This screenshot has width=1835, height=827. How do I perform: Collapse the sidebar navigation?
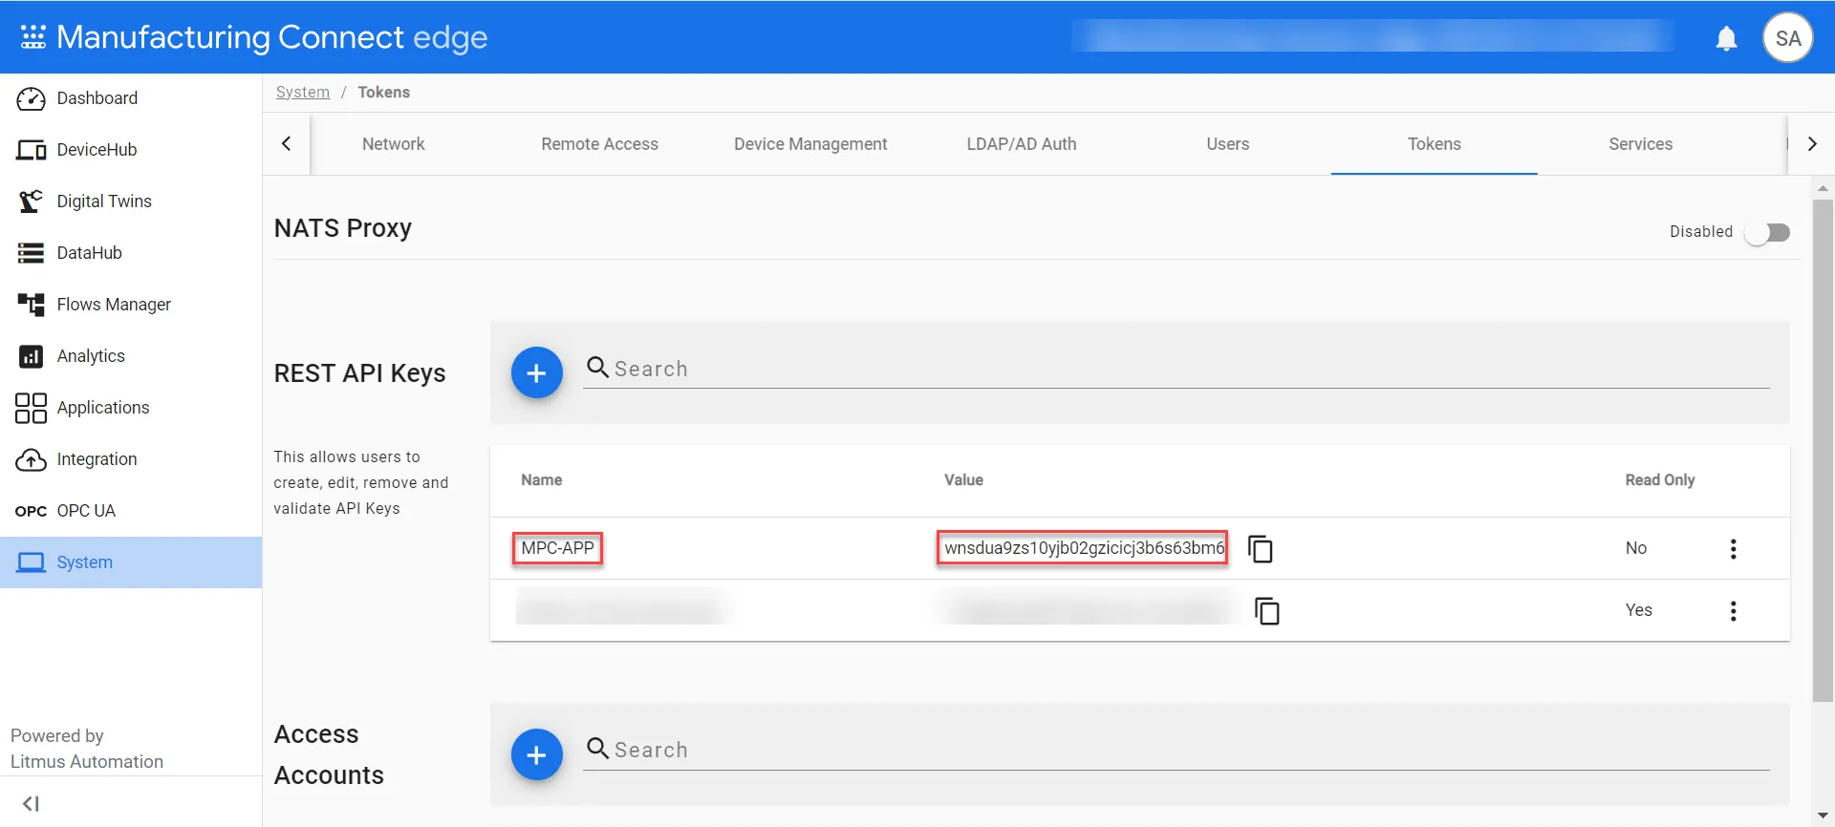point(31,803)
